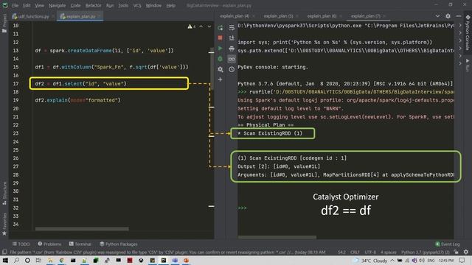Open Windows Start menu

pyautogui.click(x=5, y=260)
